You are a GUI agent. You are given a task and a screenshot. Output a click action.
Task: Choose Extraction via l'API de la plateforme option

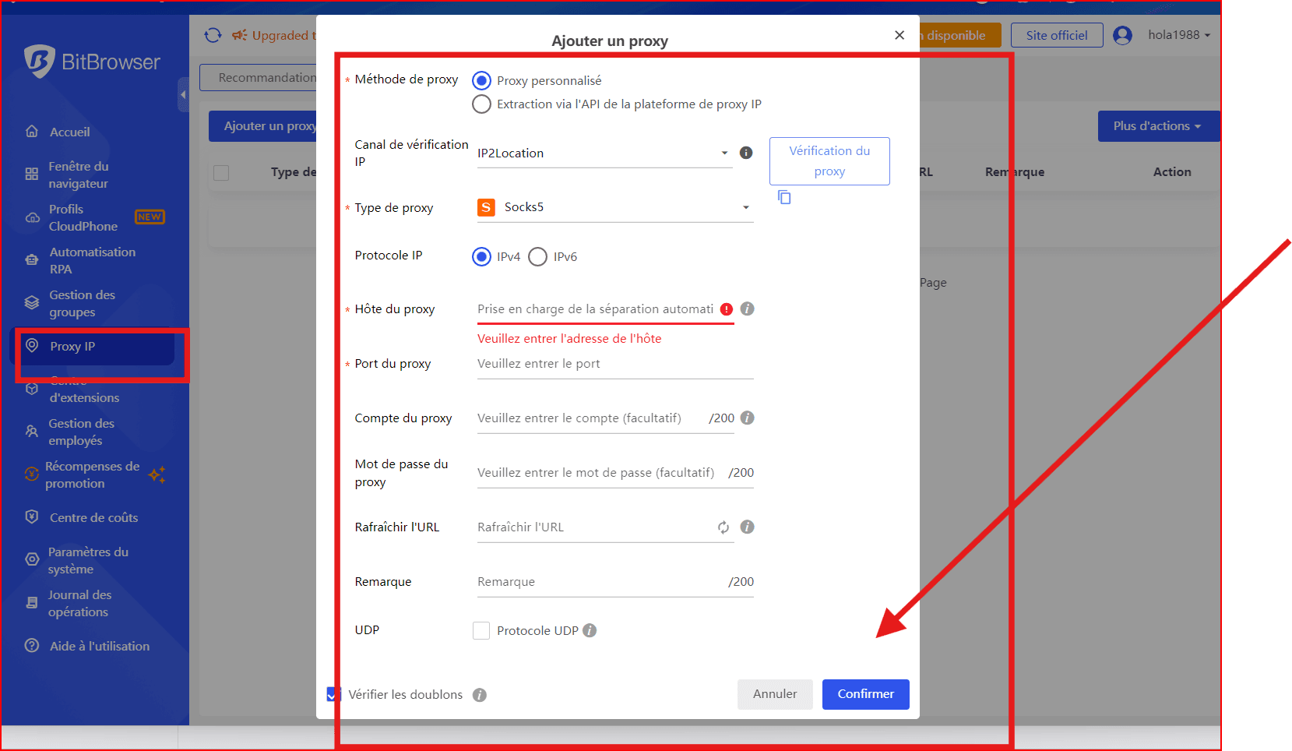click(x=482, y=104)
